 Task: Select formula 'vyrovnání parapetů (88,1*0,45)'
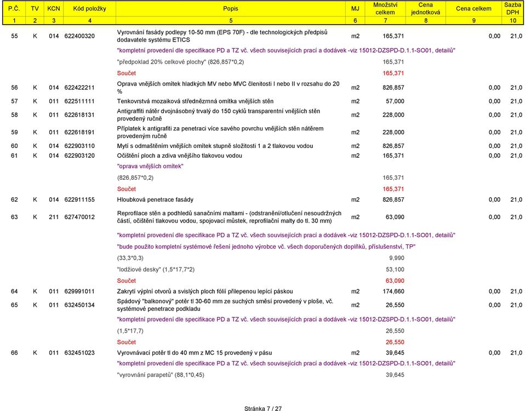pos(161,375)
